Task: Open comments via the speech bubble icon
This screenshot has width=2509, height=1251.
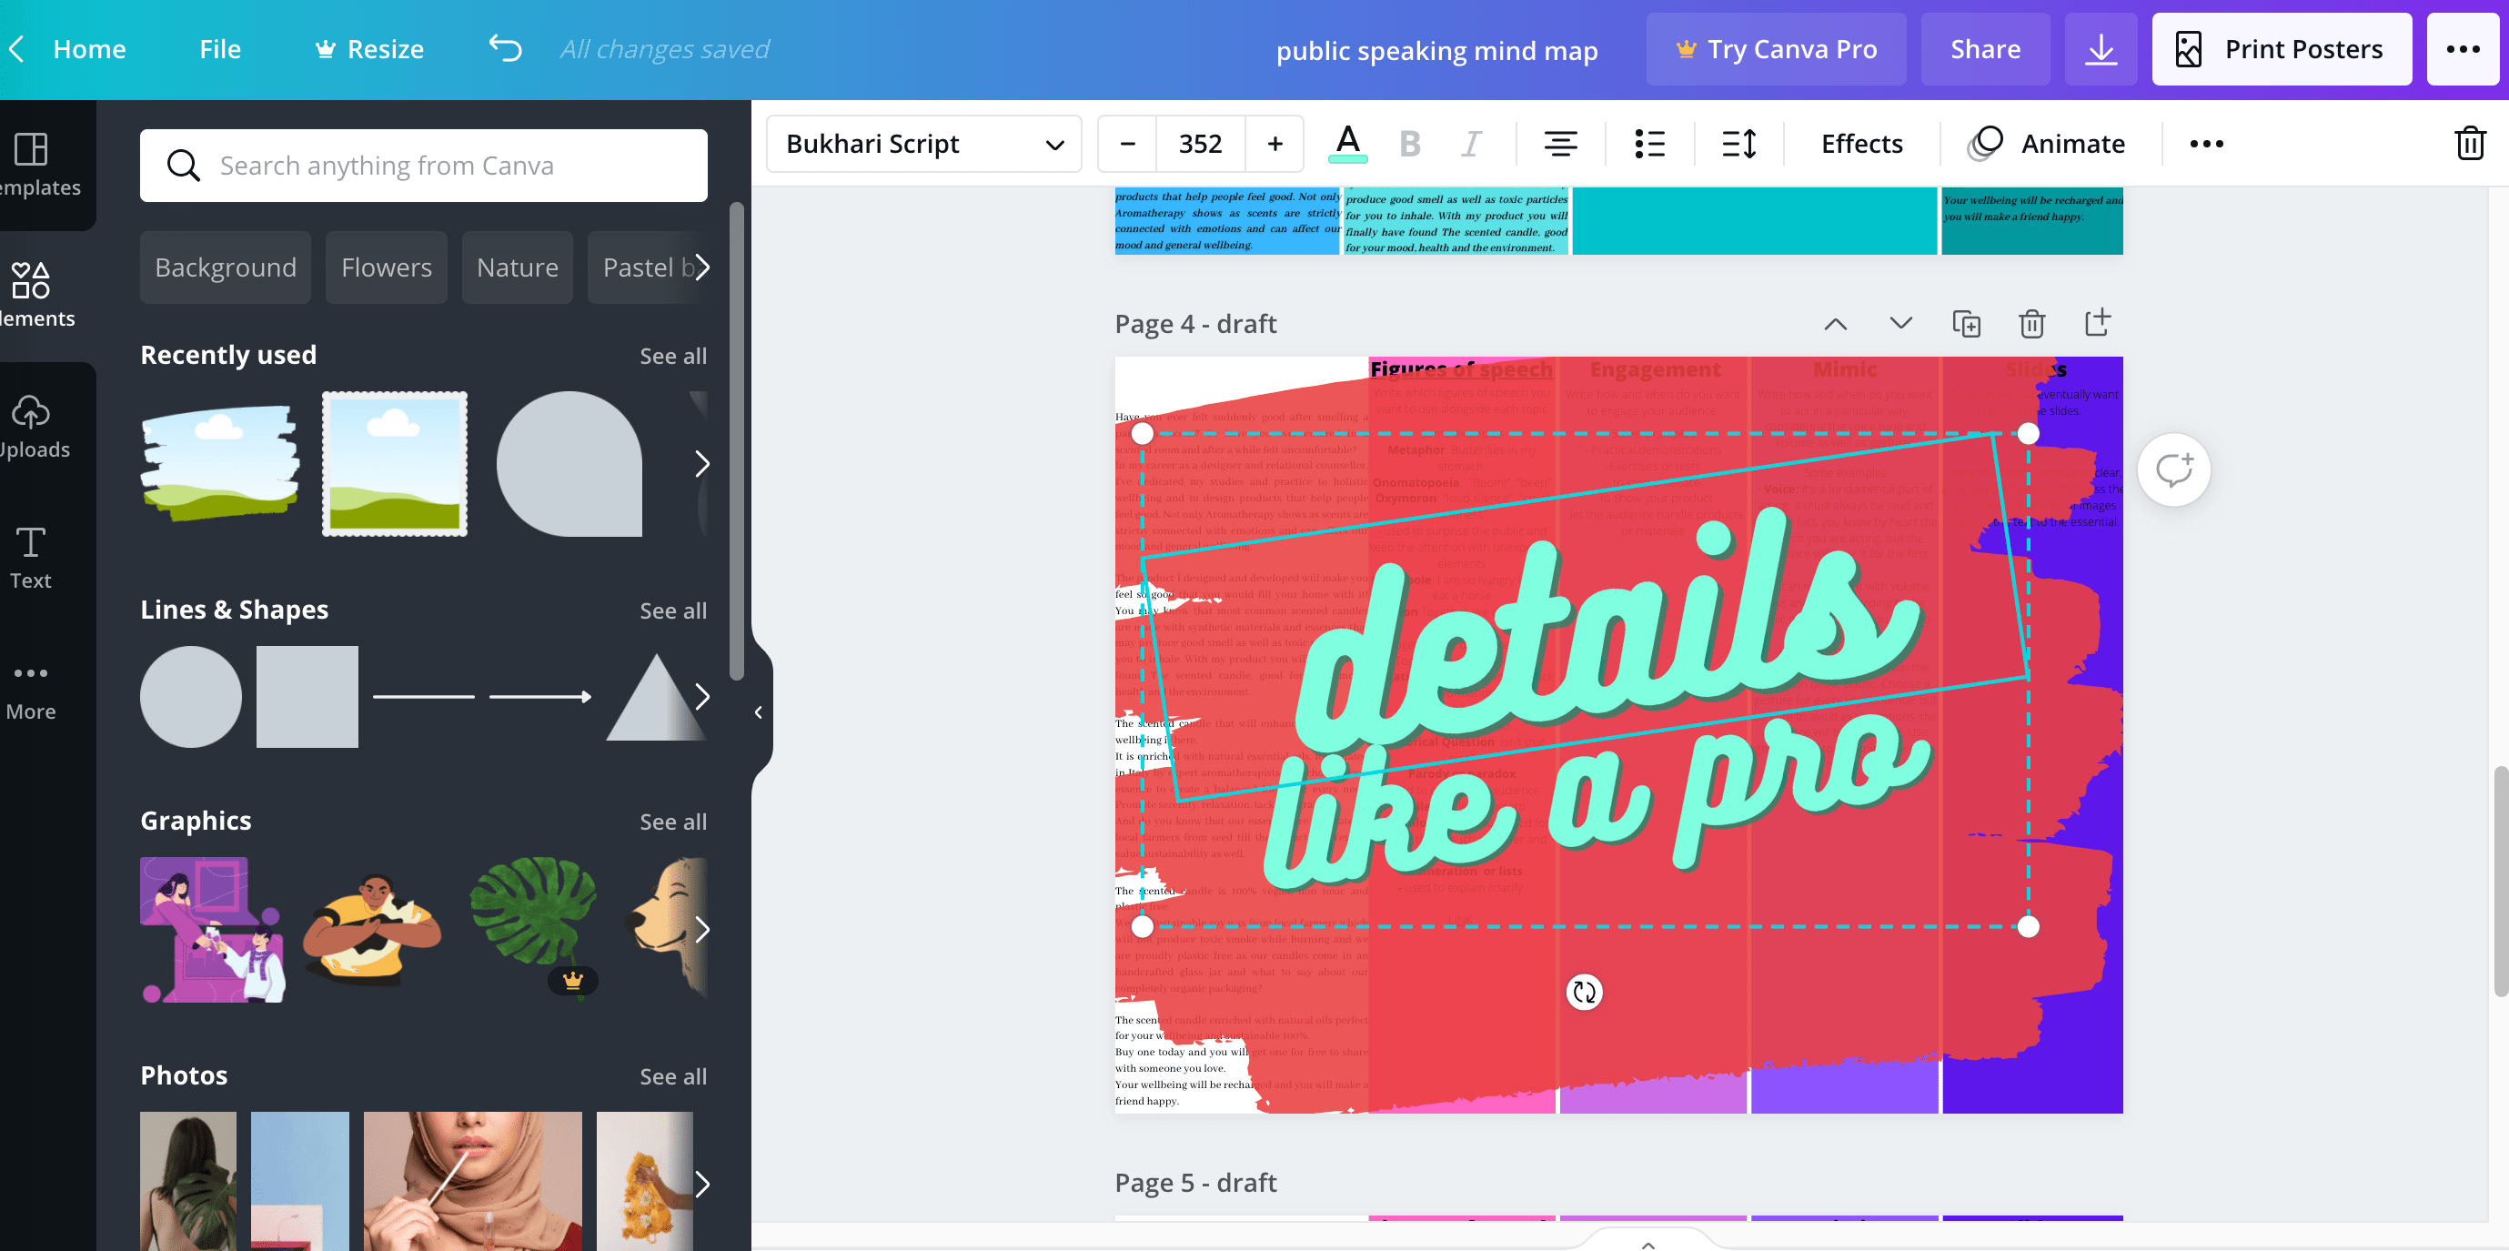Action: [x=2174, y=469]
